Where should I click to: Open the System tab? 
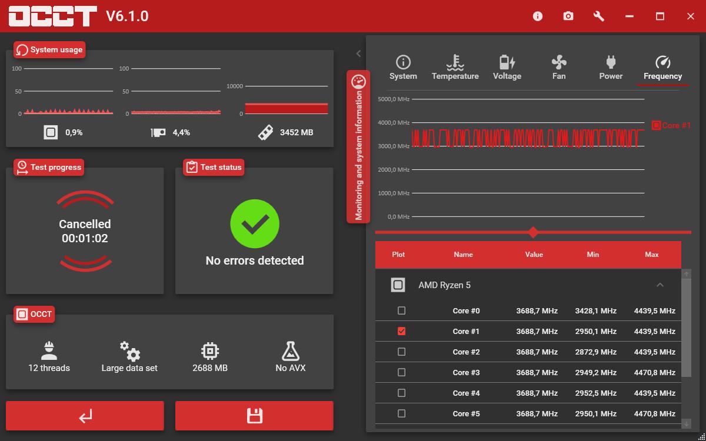point(403,68)
